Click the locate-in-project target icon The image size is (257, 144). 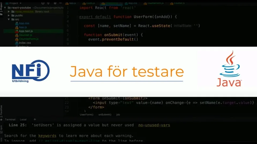43,3
